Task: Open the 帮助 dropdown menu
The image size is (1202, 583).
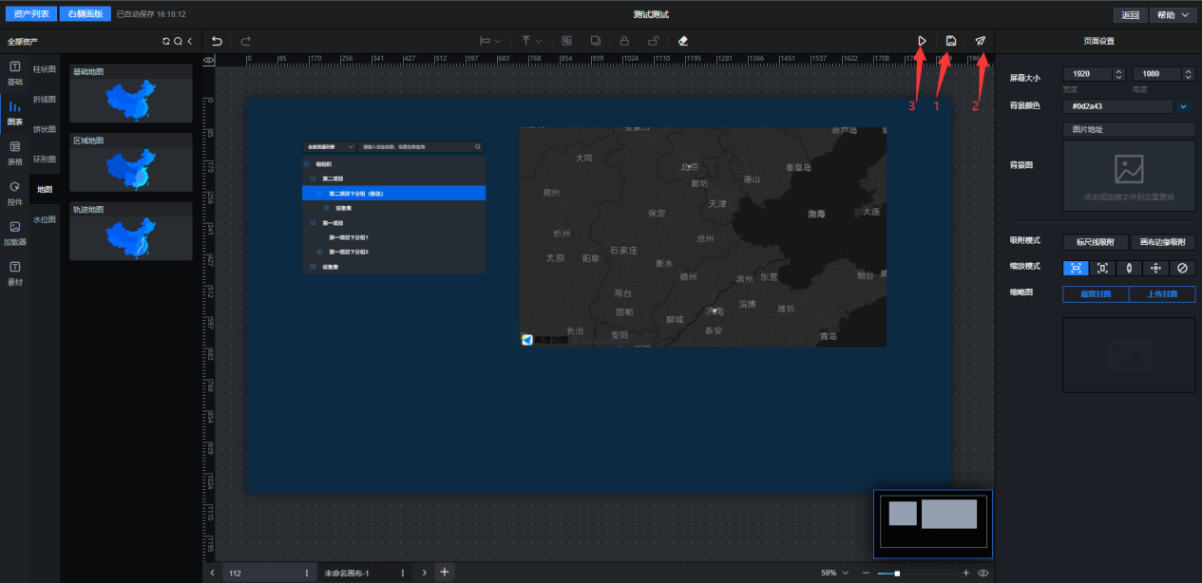Action: point(1173,15)
